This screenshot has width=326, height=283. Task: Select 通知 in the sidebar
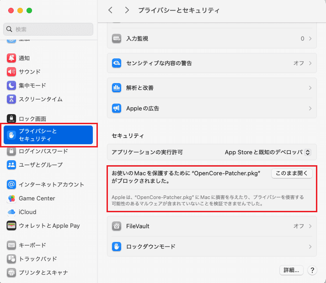pyautogui.click(x=48, y=58)
